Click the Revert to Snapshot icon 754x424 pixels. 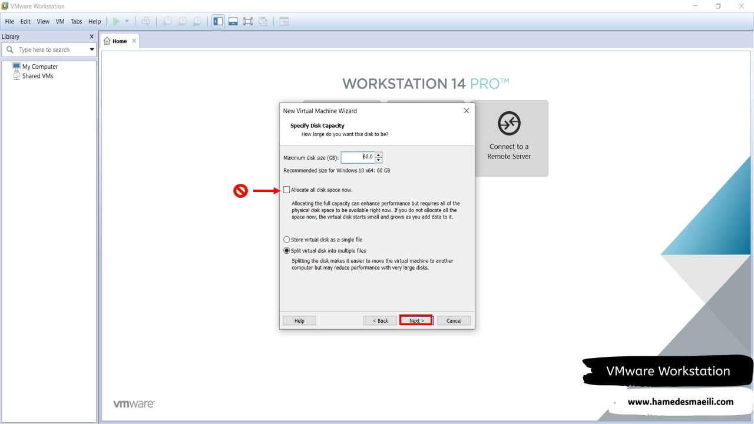(182, 21)
